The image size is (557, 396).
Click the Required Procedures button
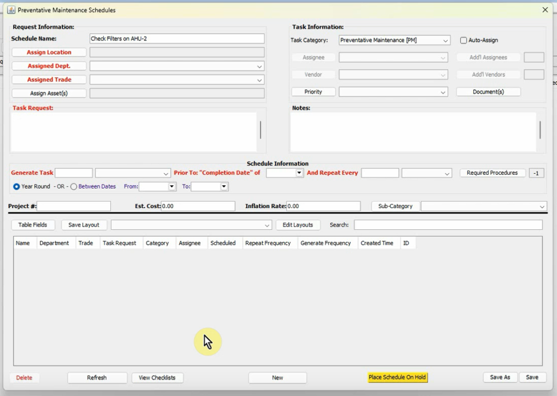coord(492,173)
